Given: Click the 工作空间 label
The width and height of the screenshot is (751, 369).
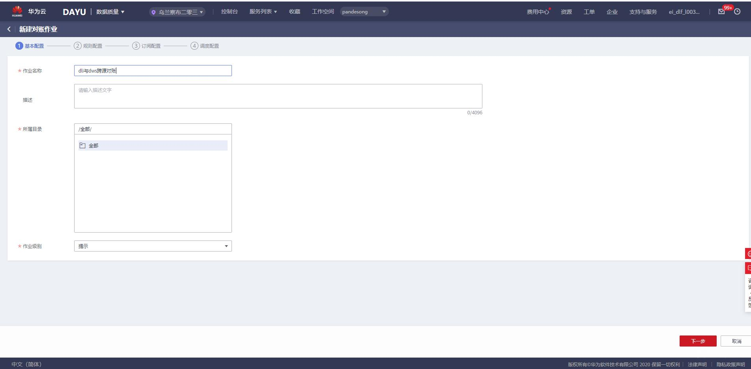Looking at the screenshot, I should pos(323,12).
